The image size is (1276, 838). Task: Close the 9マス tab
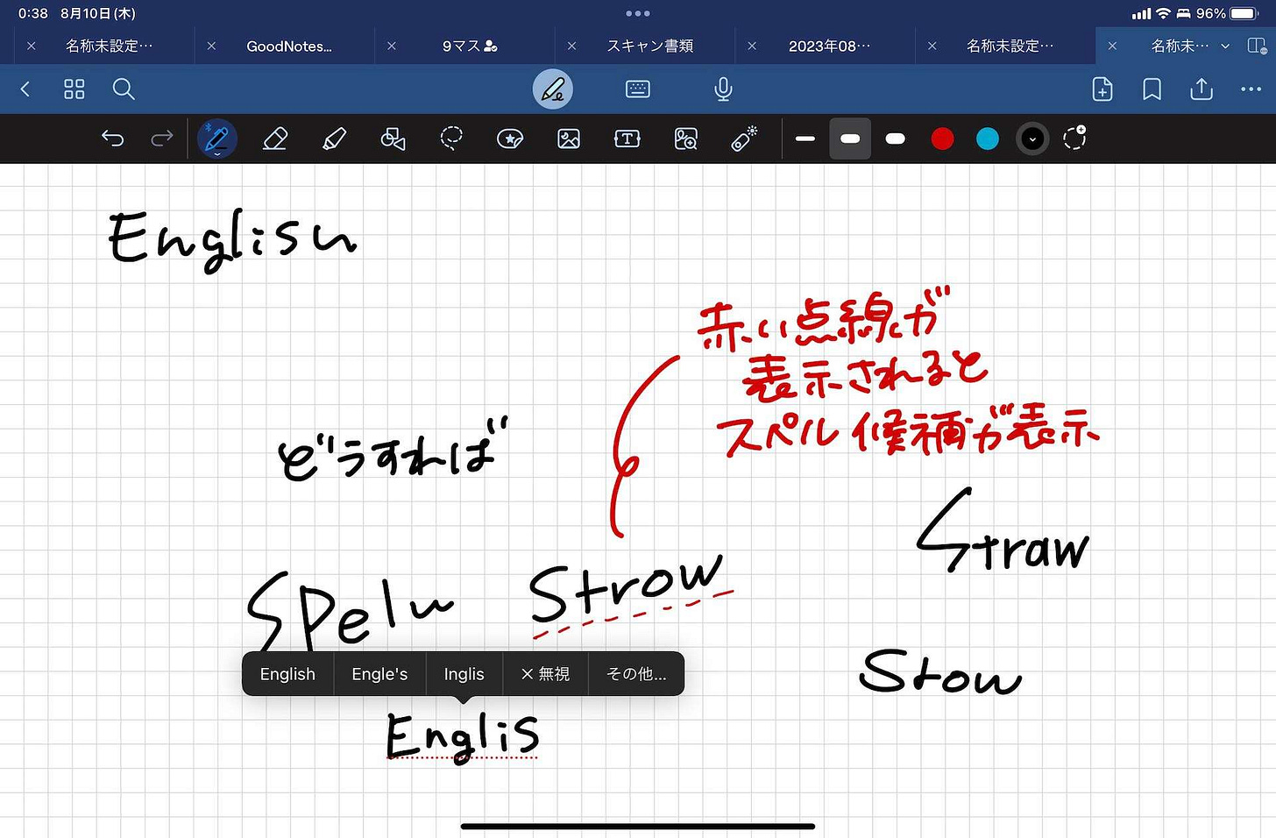(x=392, y=46)
